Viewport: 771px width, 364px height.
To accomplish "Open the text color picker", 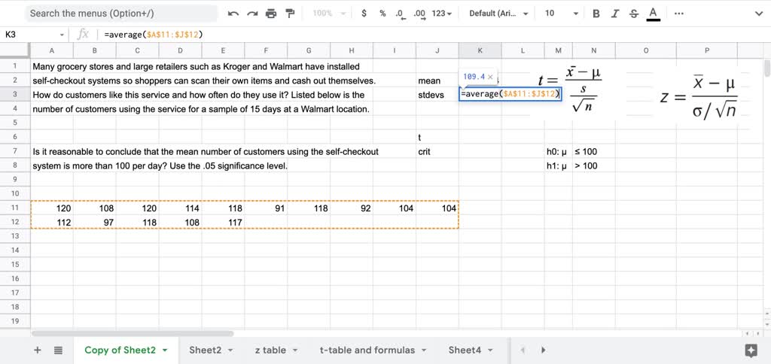I will coord(653,14).
